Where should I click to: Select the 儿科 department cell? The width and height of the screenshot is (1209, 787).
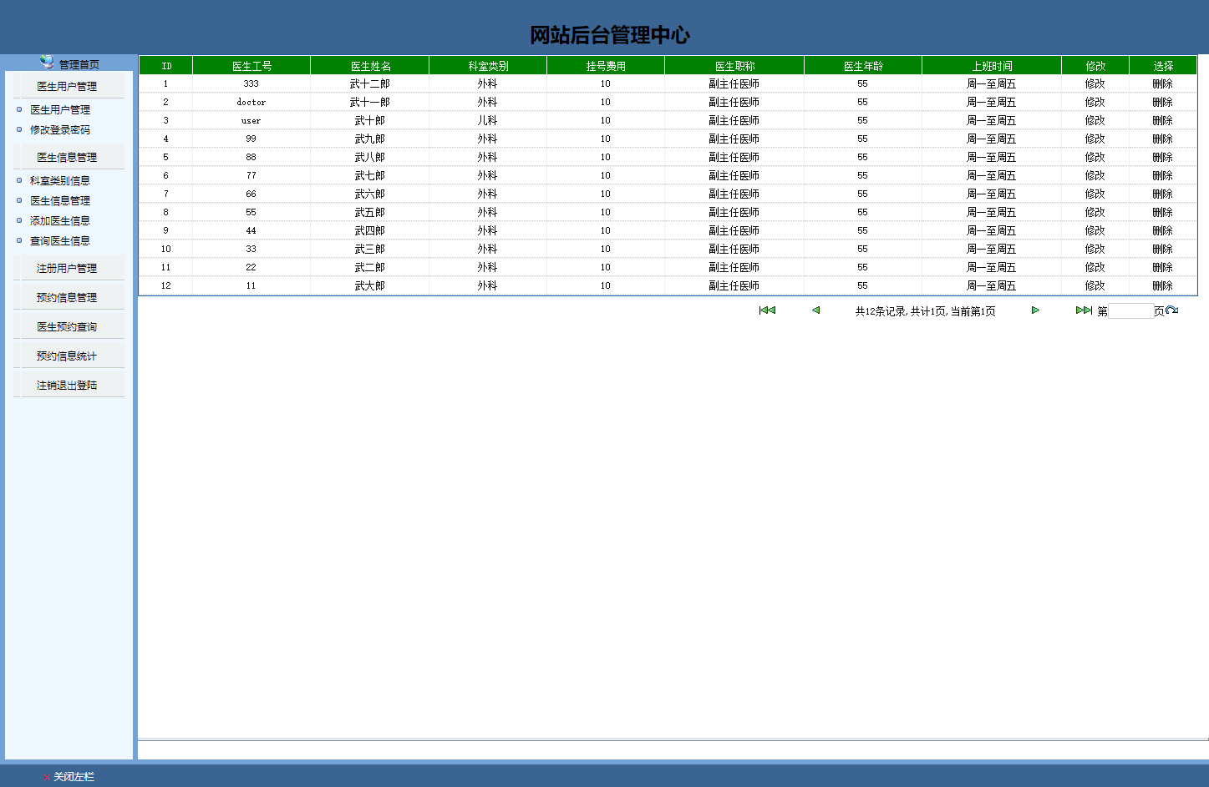pyautogui.click(x=487, y=120)
